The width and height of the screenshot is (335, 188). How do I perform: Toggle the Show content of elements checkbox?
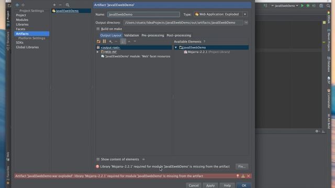click(x=98, y=159)
